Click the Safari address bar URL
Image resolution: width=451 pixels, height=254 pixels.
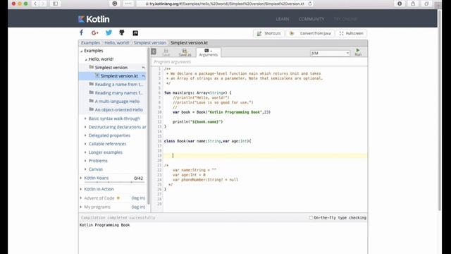coord(226,4)
